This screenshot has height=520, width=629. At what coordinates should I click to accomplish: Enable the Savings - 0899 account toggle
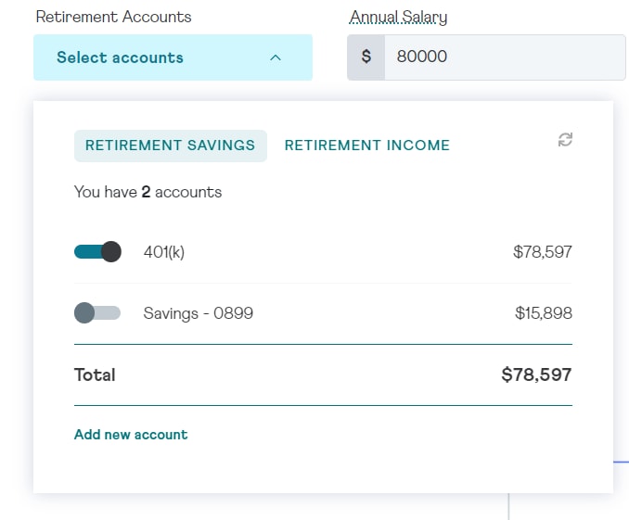[97, 312]
